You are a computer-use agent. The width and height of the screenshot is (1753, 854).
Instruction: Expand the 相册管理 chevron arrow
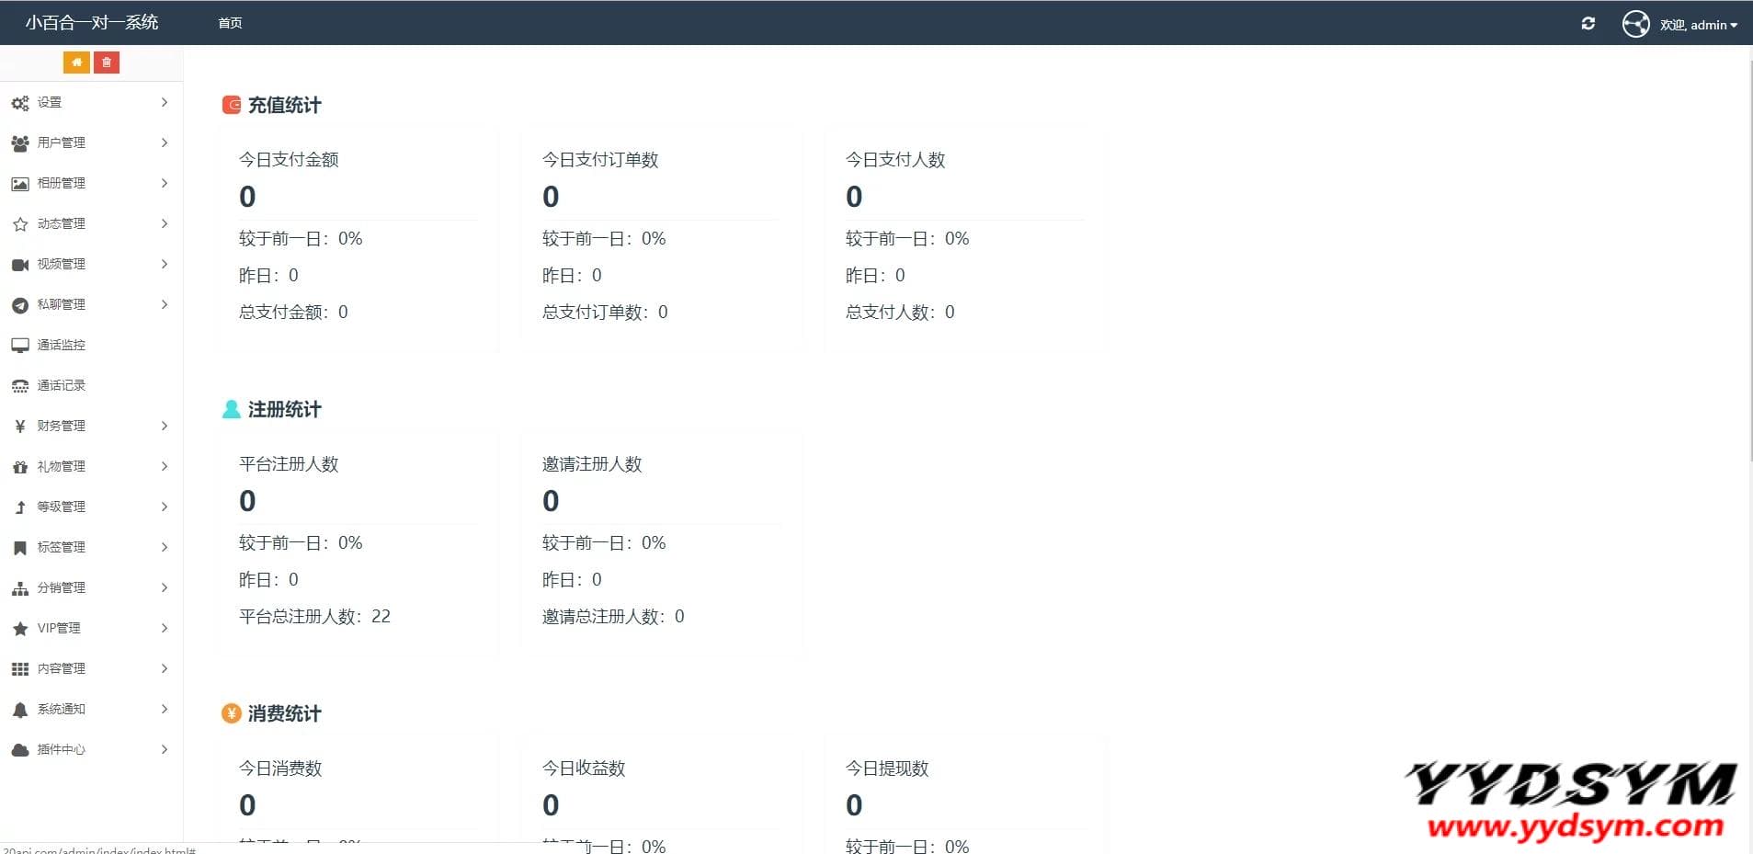[x=165, y=183]
